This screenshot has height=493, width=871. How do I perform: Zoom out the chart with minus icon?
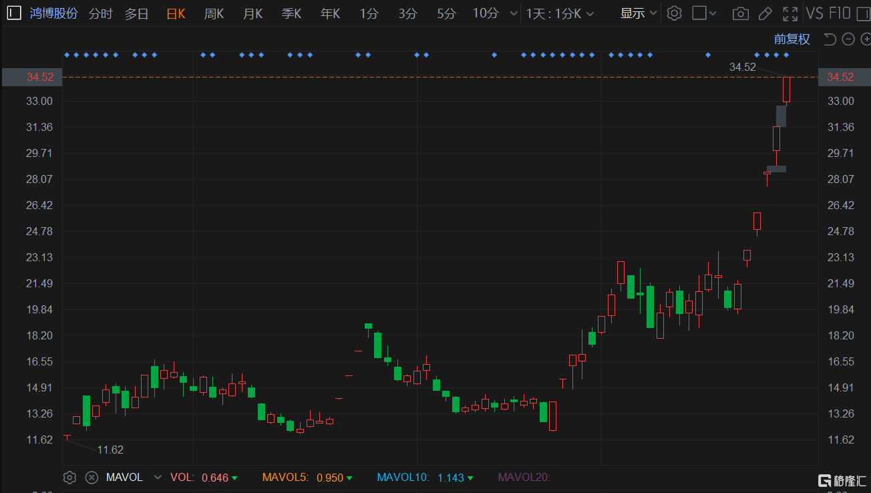[x=848, y=39]
